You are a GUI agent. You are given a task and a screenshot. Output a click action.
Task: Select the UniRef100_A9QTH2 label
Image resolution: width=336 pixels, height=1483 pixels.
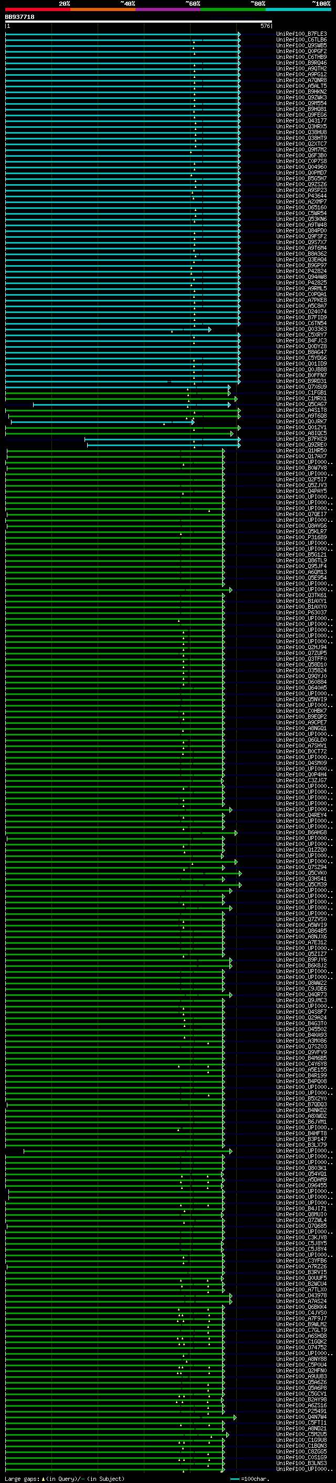pyautogui.click(x=301, y=68)
